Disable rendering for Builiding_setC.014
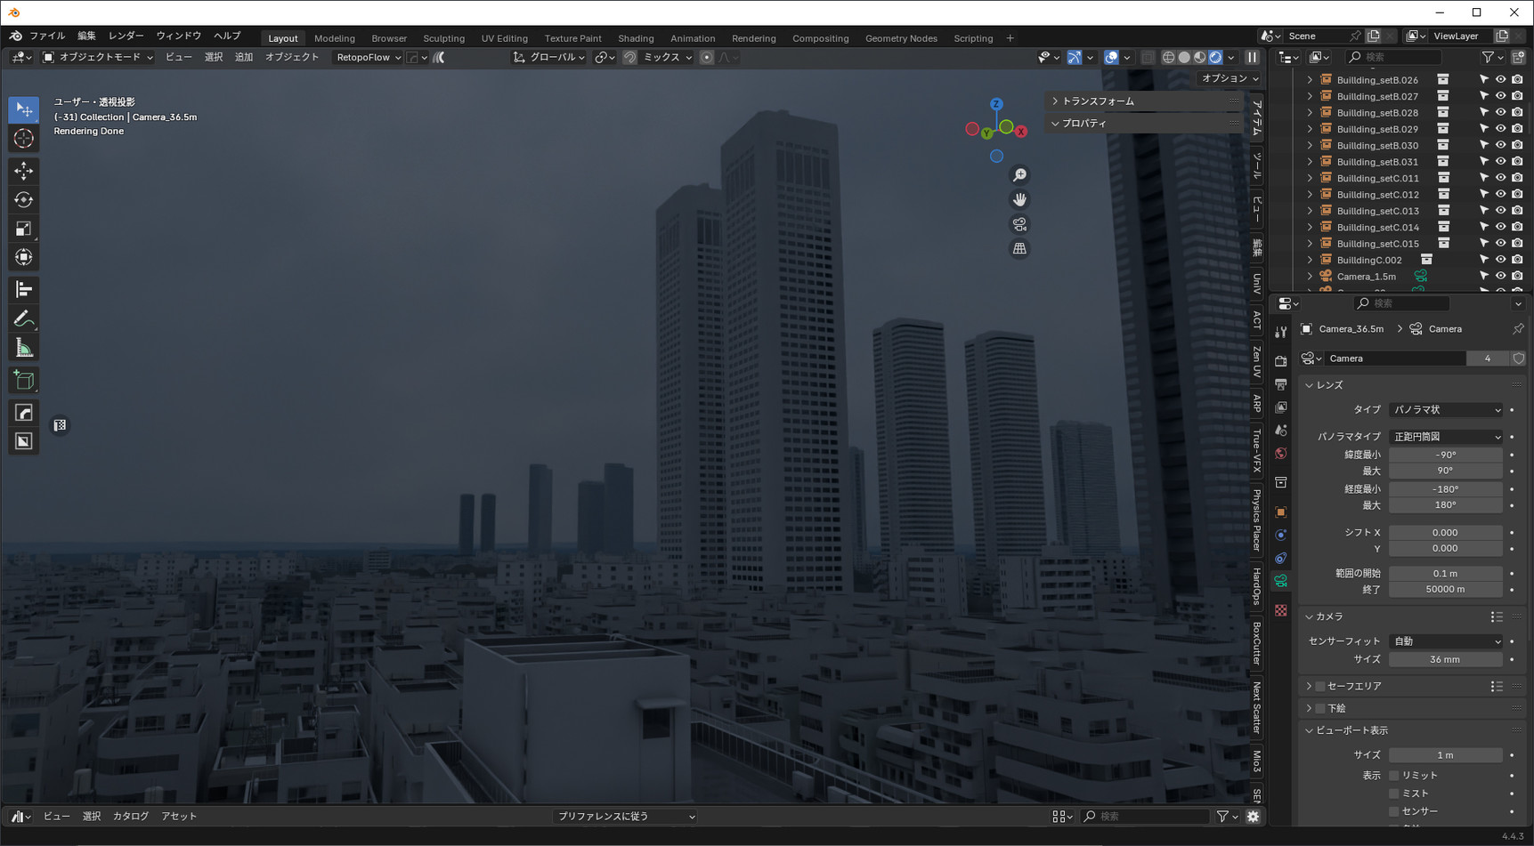Image resolution: width=1534 pixels, height=846 pixels. pyautogui.click(x=1517, y=227)
